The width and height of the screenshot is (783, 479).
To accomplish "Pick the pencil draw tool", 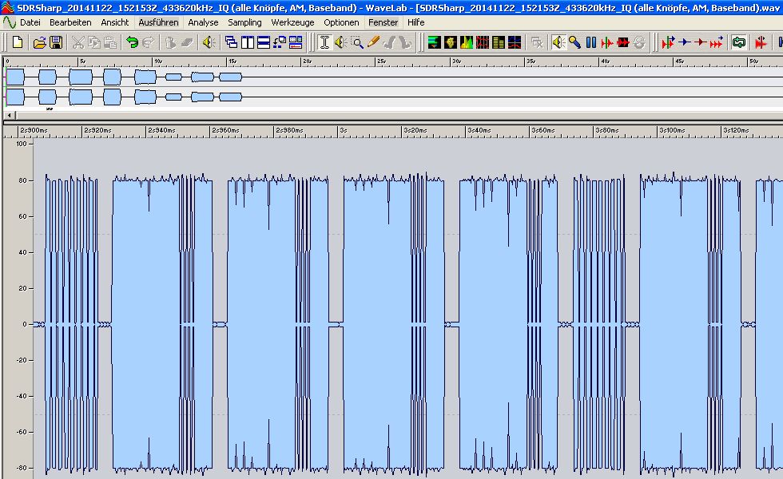I will click(x=373, y=42).
